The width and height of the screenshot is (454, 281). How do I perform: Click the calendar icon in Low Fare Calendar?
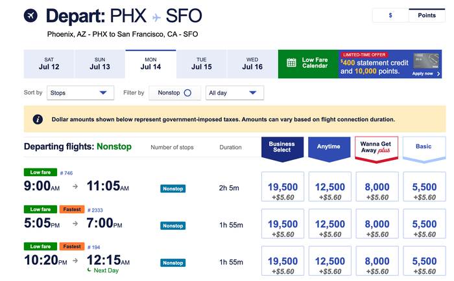[291, 63]
